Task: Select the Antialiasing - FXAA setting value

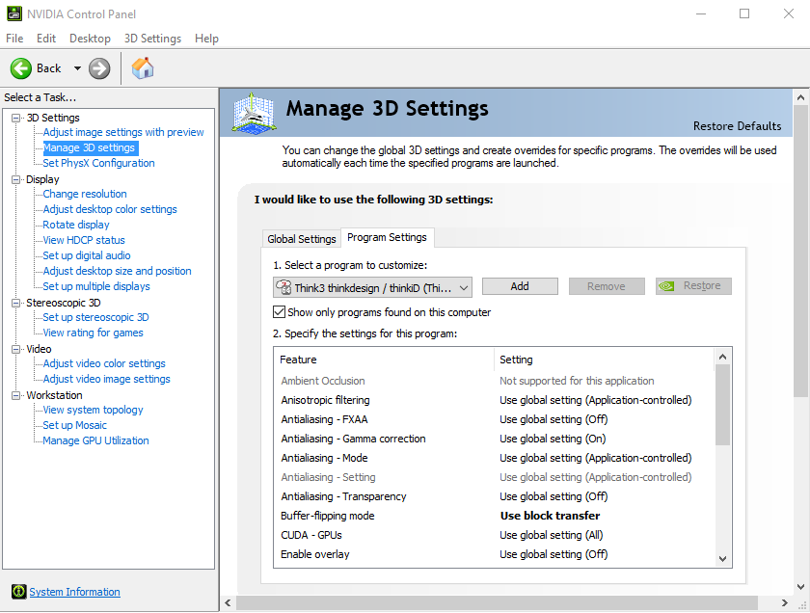Action: point(553,419)
